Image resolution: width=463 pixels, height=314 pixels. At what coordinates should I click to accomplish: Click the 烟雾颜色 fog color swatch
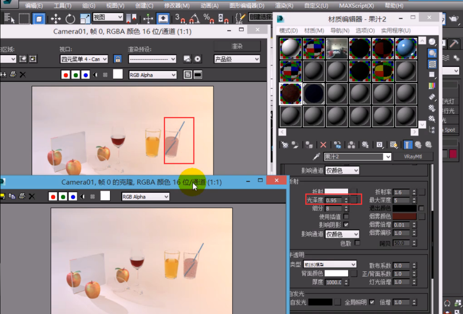click(x=405, y=217)
